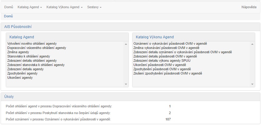Choose Ukončení agendy list item
Viewport: 261px width, 125px height.
point(20,78)
